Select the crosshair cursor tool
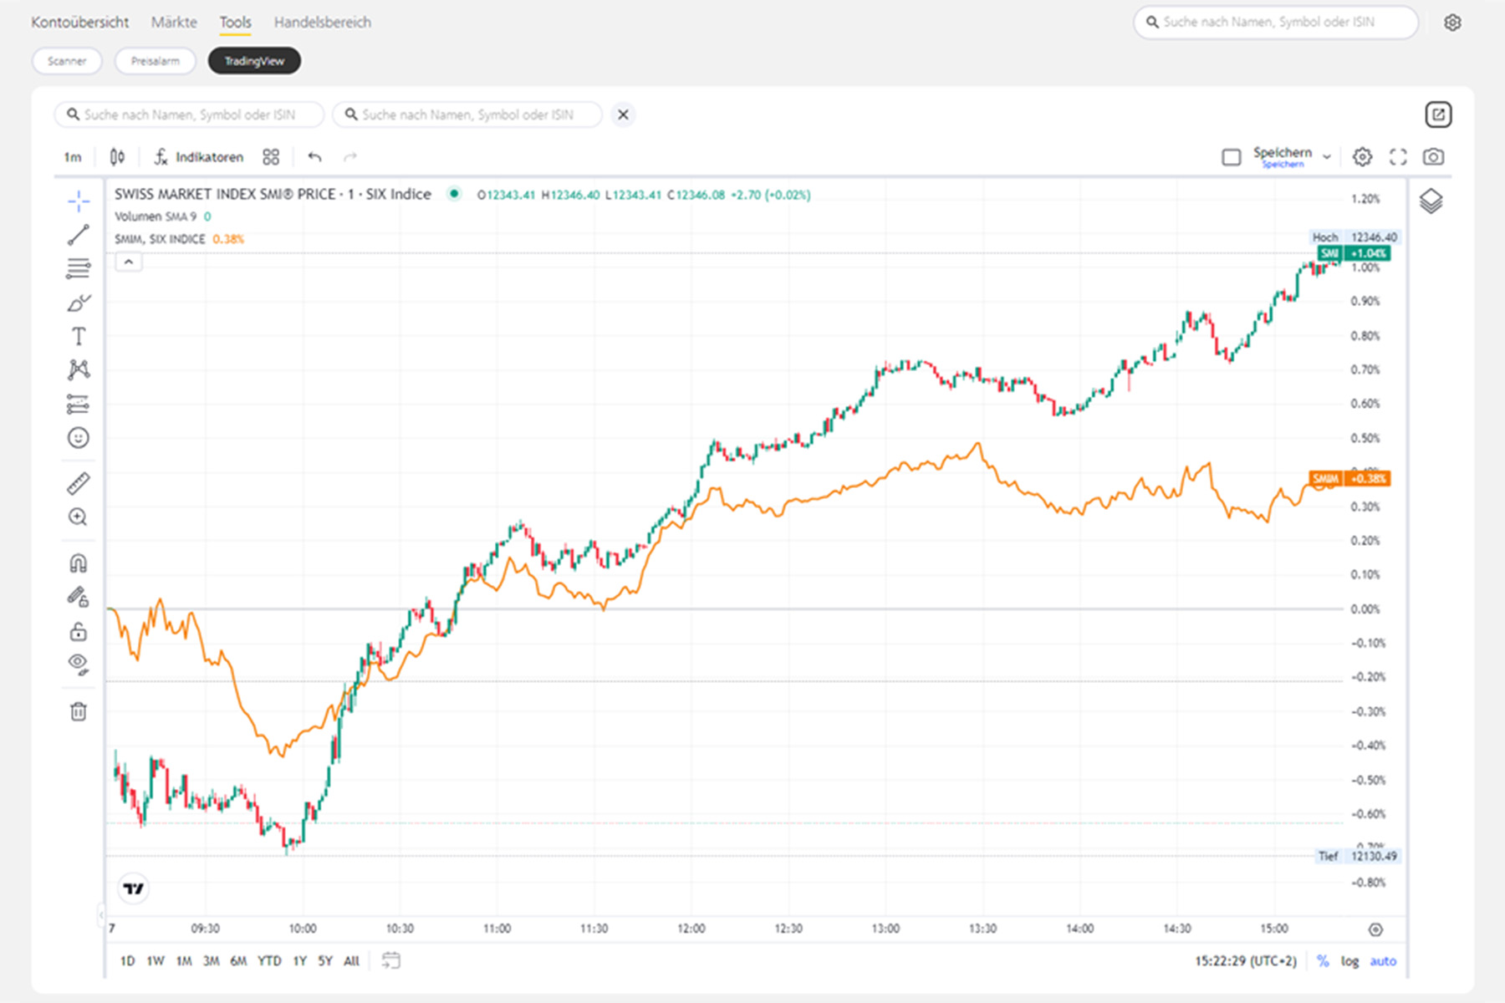 (79, 201)
